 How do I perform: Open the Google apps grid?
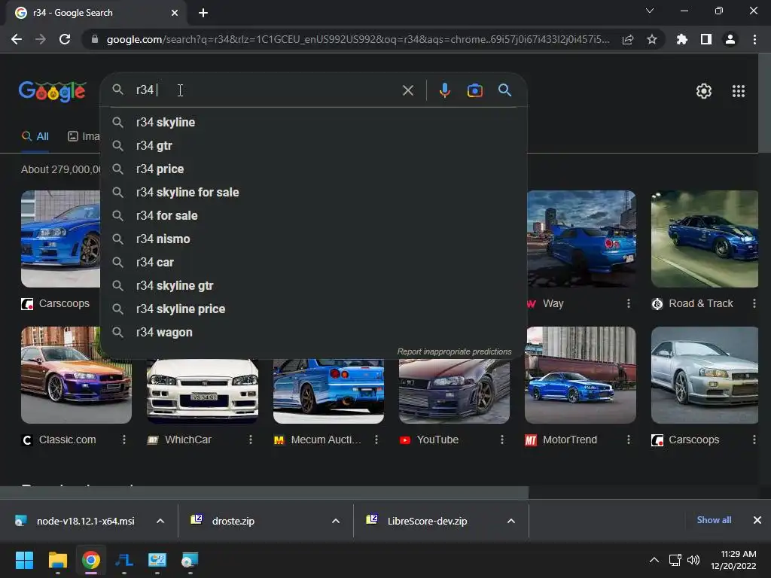pos(739,91)
